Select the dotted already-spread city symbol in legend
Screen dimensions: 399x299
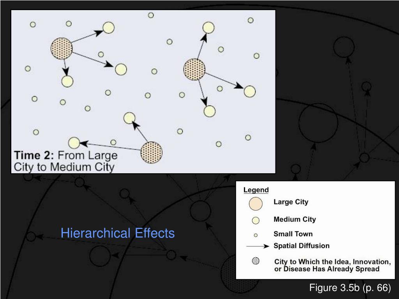pos(256,261)
